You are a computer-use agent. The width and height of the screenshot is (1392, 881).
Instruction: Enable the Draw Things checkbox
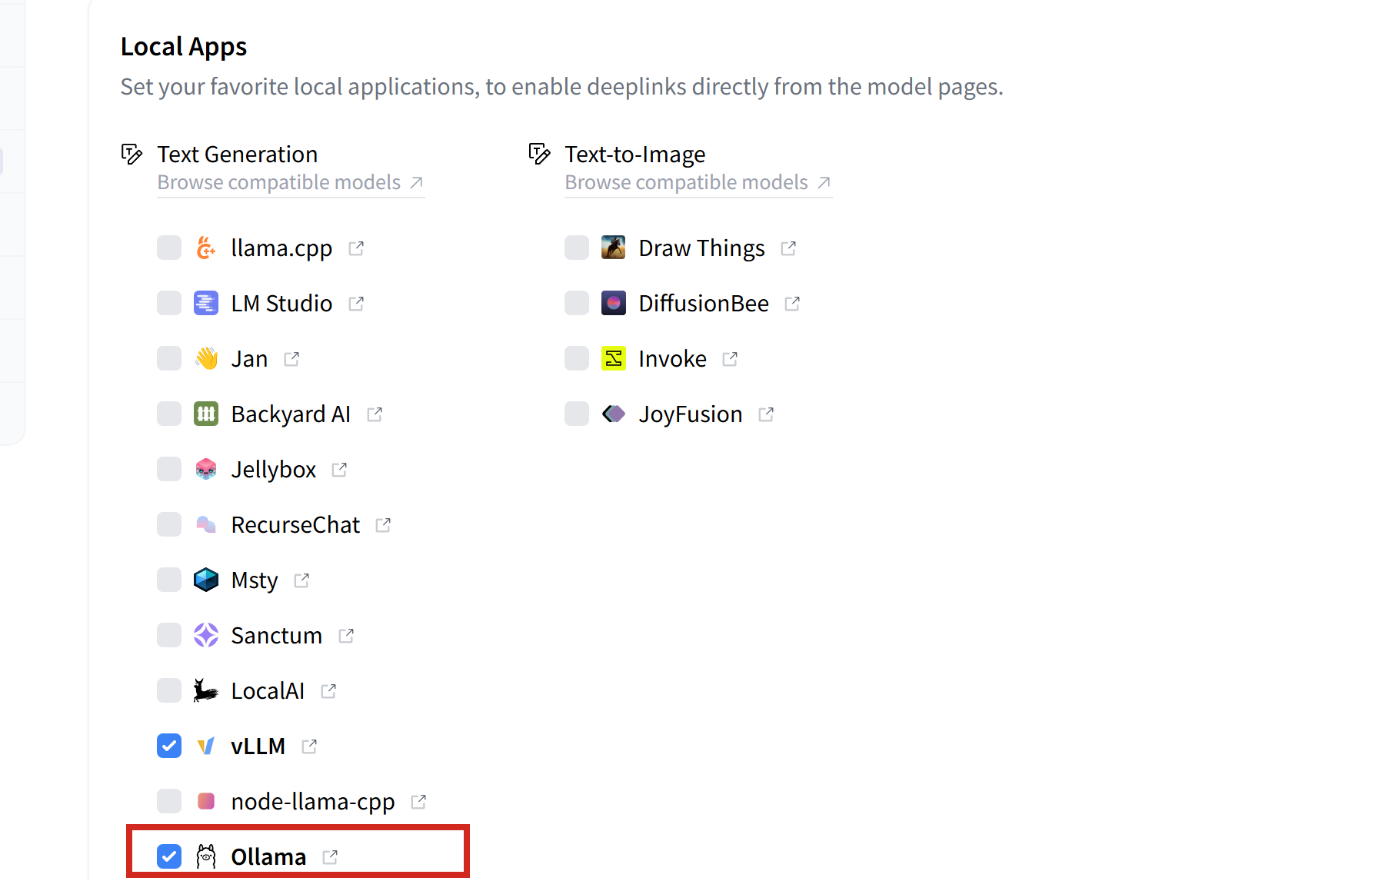click(x=577, y=248)
